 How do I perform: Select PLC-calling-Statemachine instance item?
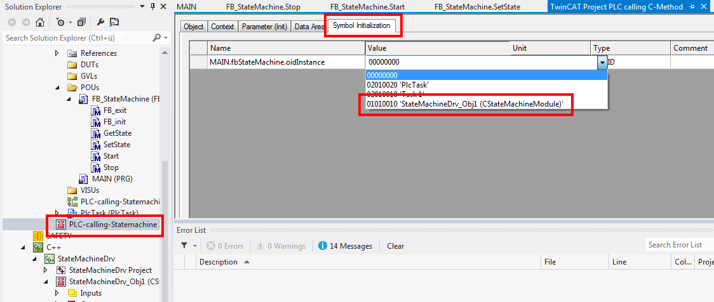[x=114, y=225]
